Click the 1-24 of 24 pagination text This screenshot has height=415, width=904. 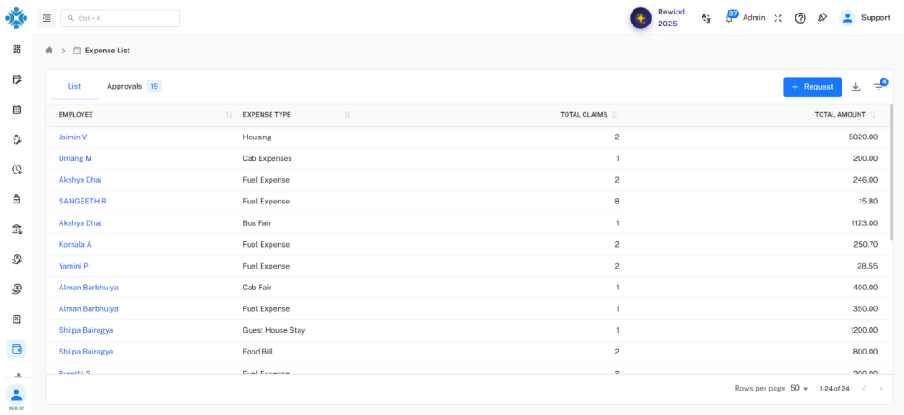pyautogui.click(x=834, y=389)
